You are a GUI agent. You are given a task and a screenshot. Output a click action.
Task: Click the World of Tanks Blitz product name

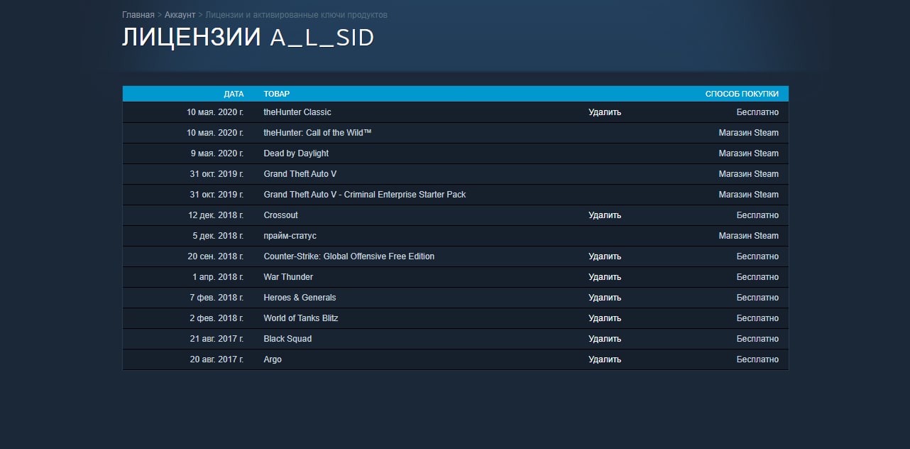(301, 318)
